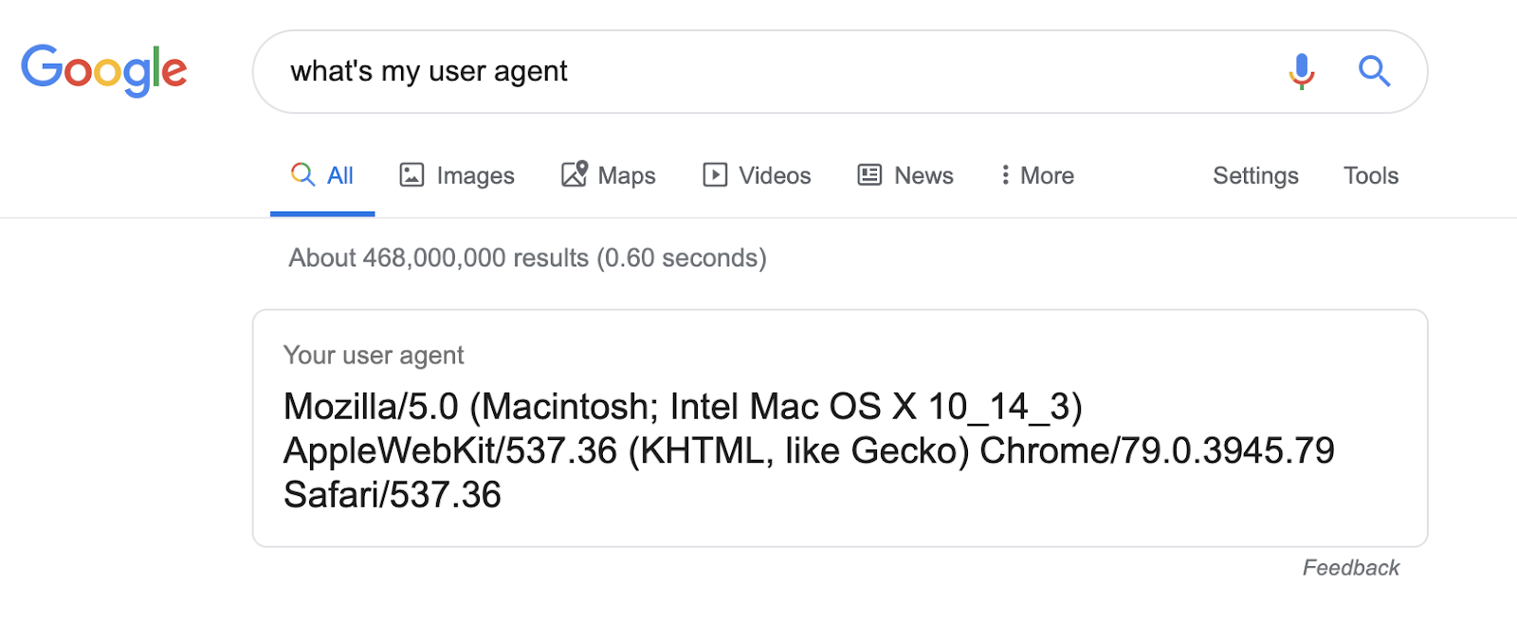Click the About 468,000,000 results text
Viewport: 1517px width, 623px height.
[527, 258]
